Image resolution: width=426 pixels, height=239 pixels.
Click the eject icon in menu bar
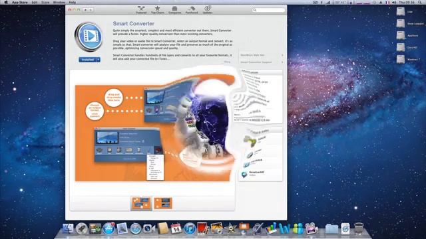click(381, 2)
